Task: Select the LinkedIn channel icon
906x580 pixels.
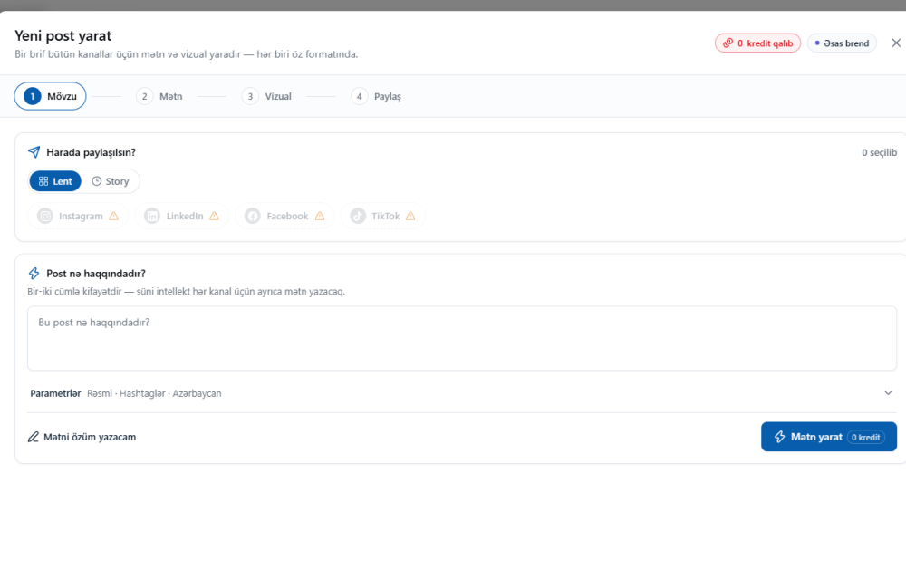Action: point(152,216)
